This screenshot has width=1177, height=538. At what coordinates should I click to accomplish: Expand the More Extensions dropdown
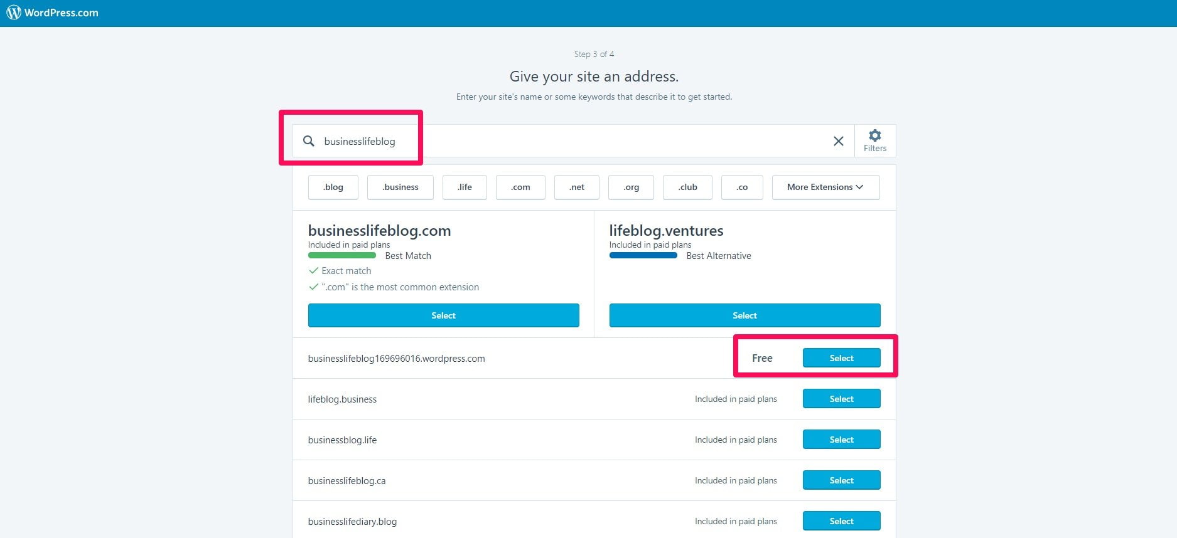(825, 187)
